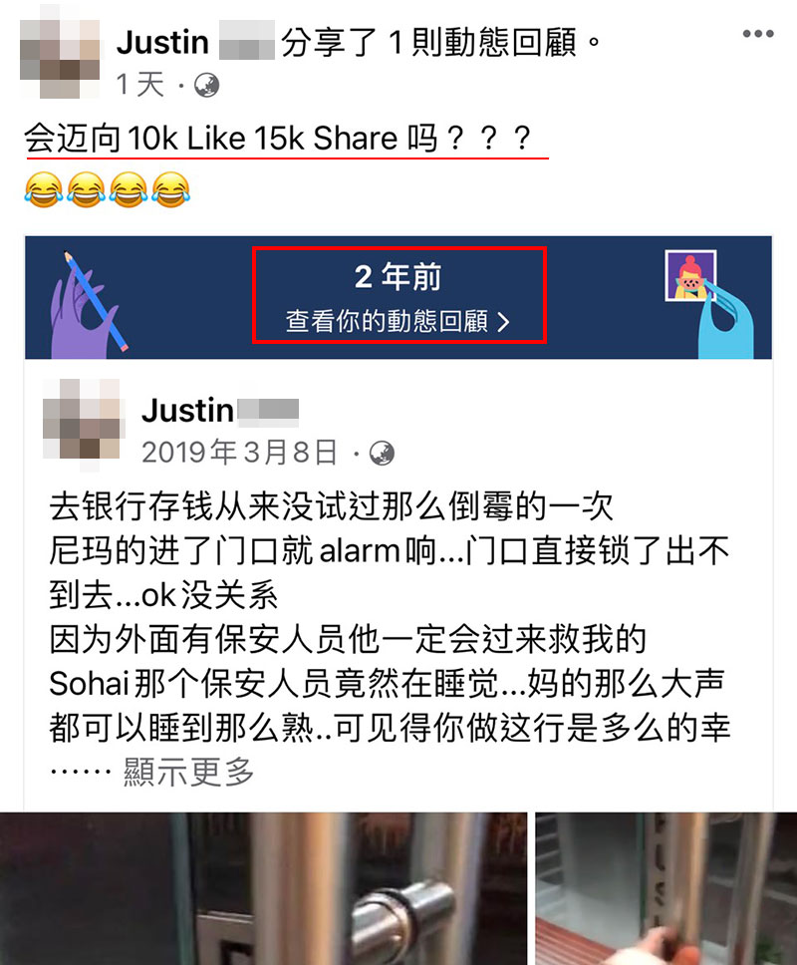797x965 pixels.
Task: Click the laughing emoji row
Action: click(108, 190)
